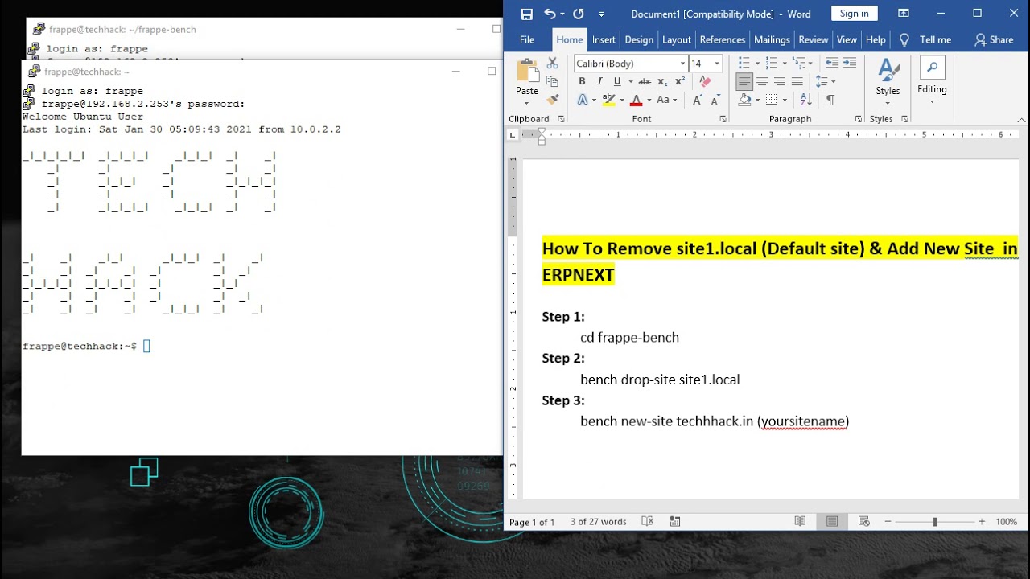This screenshot has width=1030, height=579.
Task: Decrease font size with shrink icon
Action: tap(715, 100)
